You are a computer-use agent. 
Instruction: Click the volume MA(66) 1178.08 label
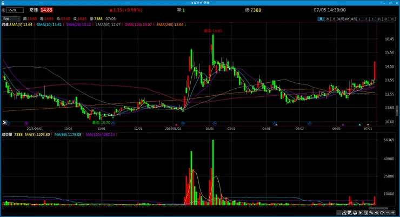pyautogui.click(x=69, y=135)
